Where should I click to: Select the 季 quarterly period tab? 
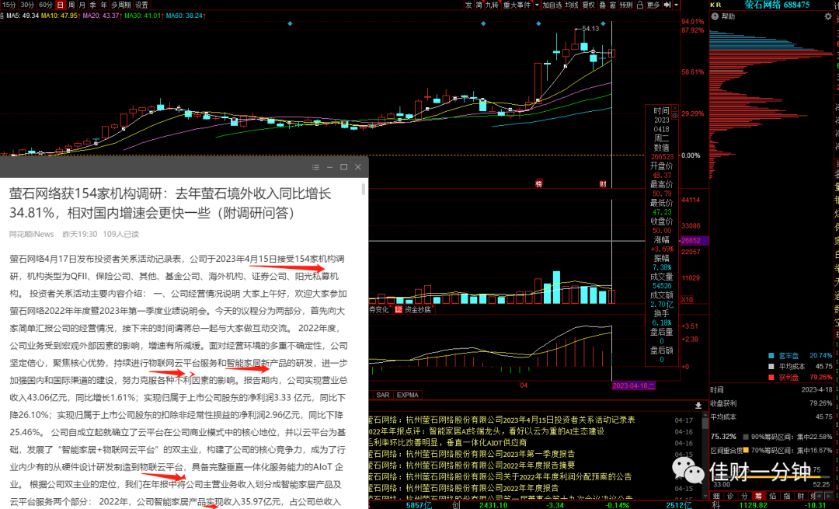coord(93,5)
